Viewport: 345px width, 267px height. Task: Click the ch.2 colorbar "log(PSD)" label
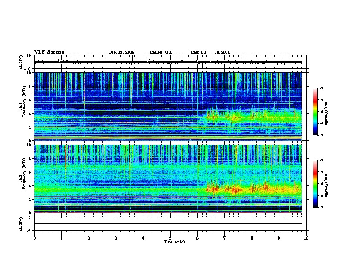[x=326, y=185]
